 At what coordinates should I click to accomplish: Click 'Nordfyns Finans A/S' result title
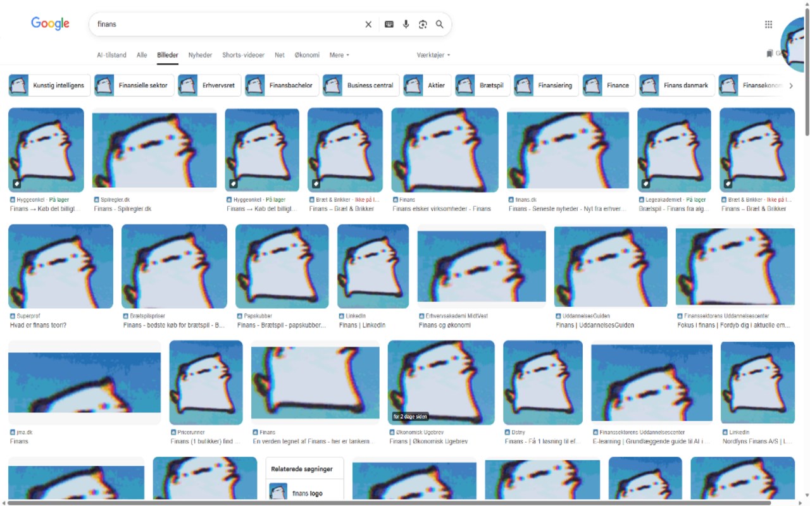click(x=757, y=441)
